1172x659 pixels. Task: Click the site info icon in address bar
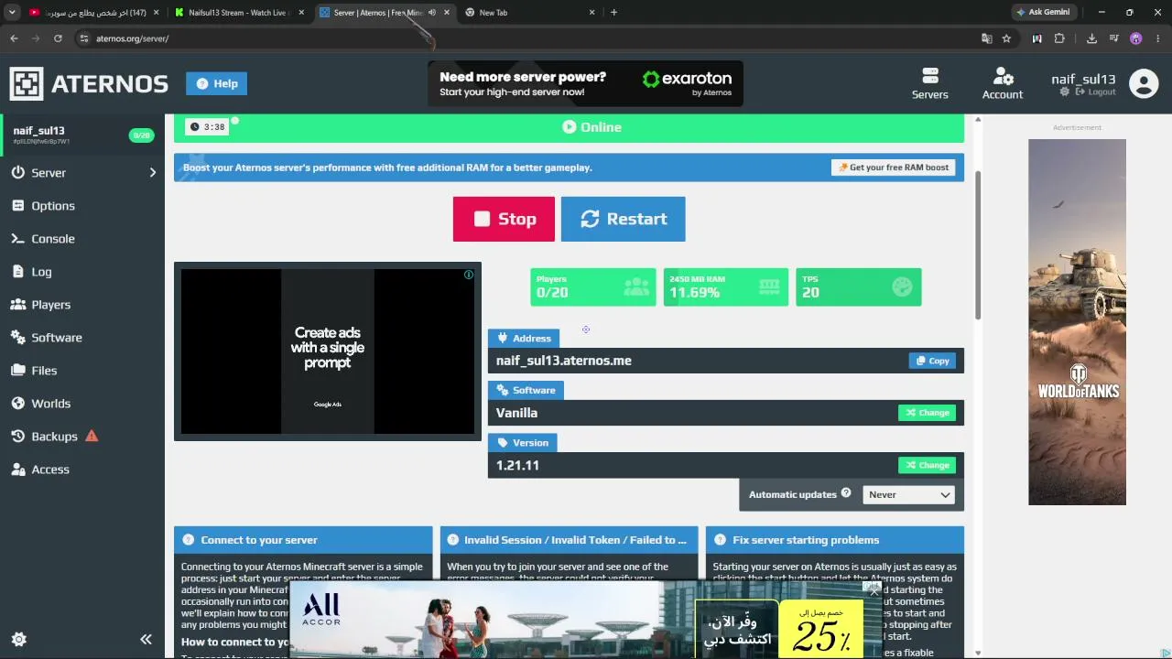pyautogui.click(x=83, y=38)
